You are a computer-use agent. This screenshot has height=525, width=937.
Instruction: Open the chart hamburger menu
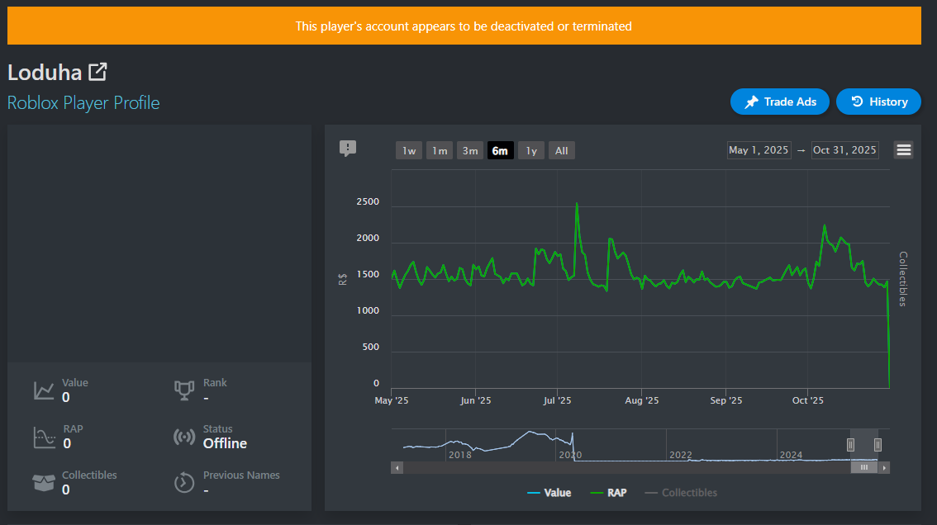click(x=903, y=149)
